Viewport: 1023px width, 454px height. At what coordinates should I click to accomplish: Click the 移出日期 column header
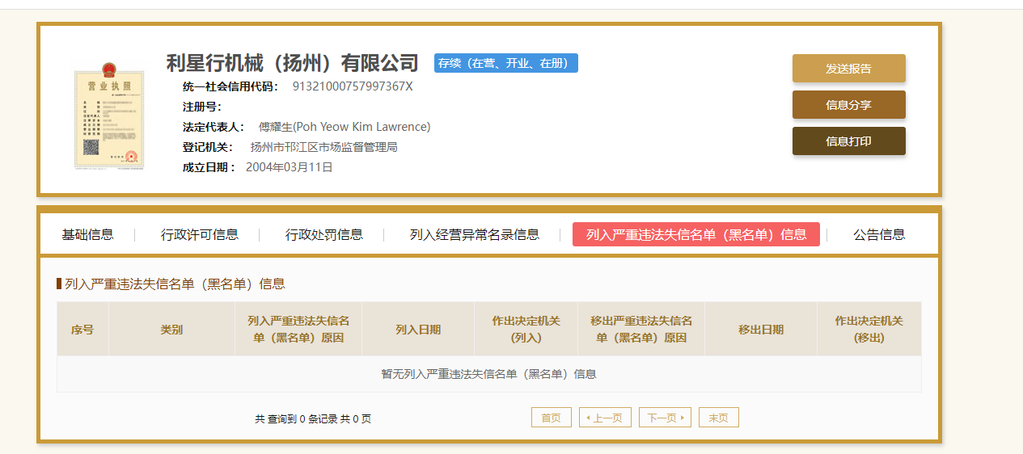tap(761, 330)
